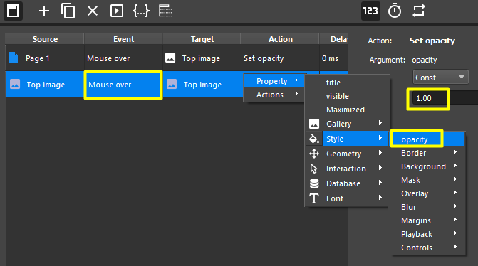Select Mouse over event in highlighted row
The height and width of the screenshot is (266, 478).
tap(123, 85)
